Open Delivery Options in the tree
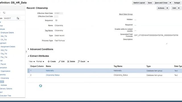The height and width of the screenshot is (102, 182). point(6,89)
